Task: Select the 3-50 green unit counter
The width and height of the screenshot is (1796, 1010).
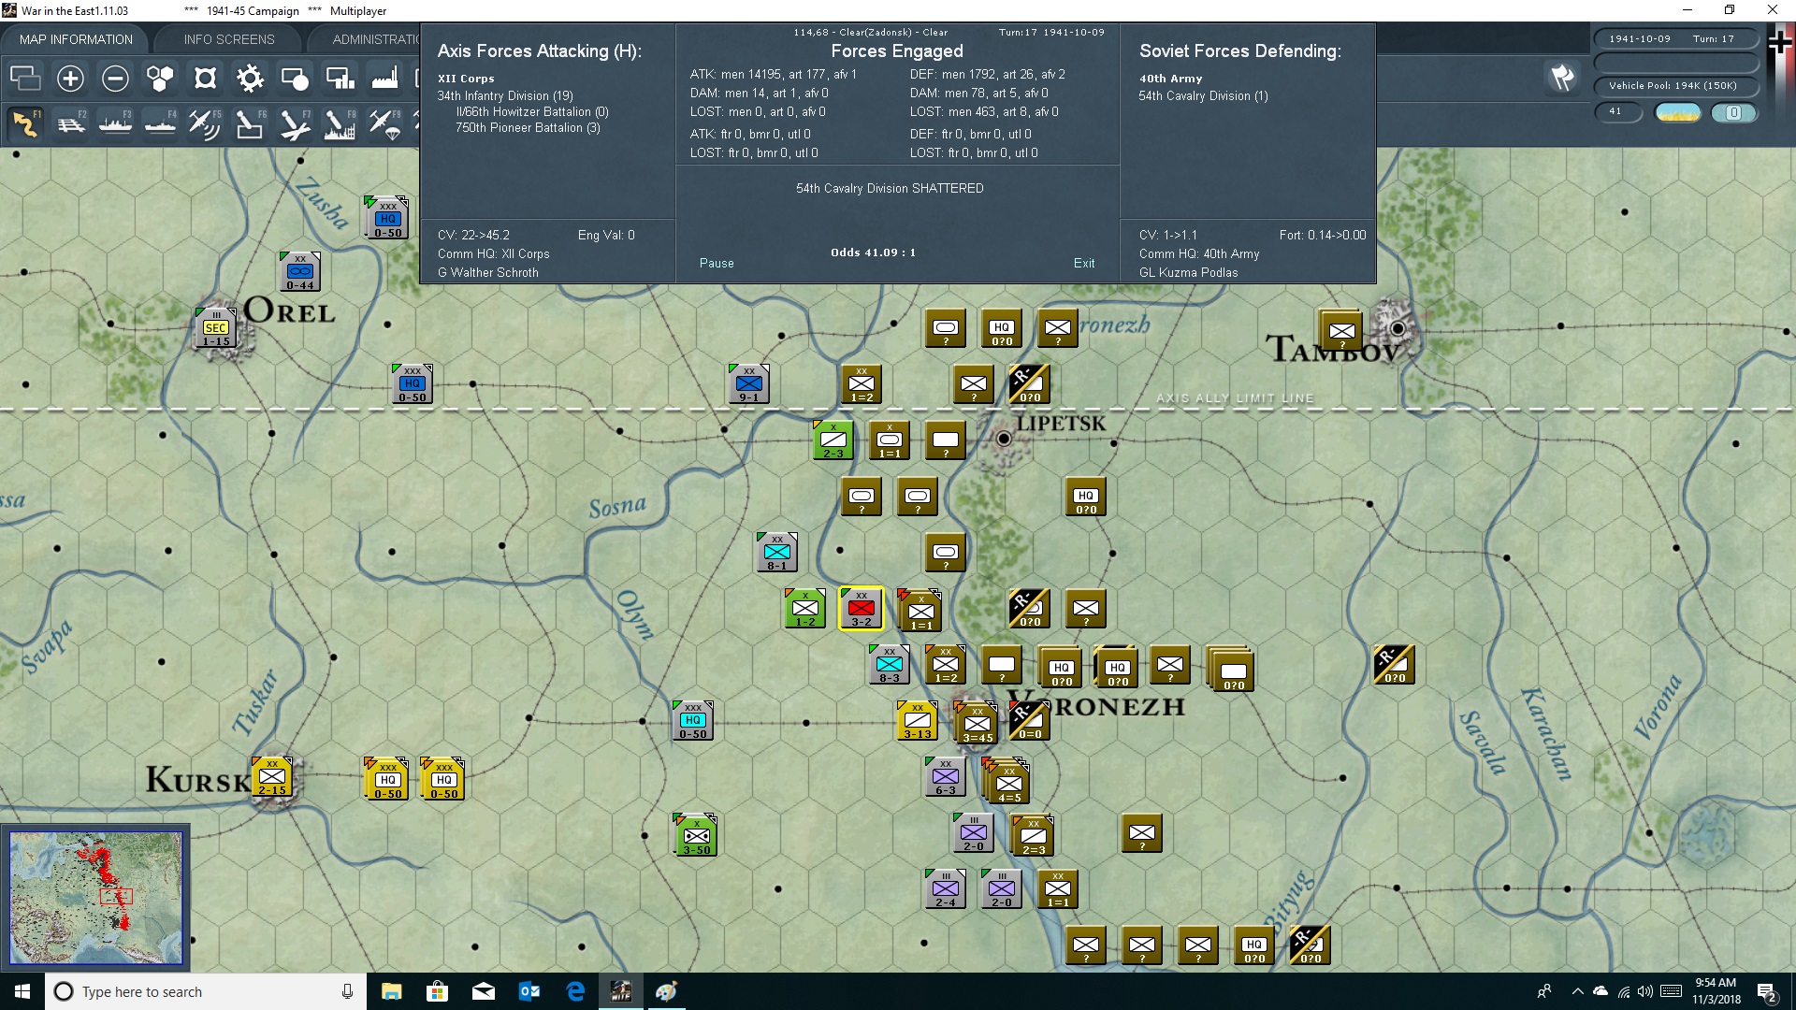Action: (x=696, y=834)
